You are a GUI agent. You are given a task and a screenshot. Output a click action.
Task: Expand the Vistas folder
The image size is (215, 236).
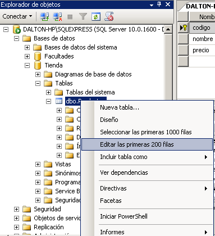38,164
